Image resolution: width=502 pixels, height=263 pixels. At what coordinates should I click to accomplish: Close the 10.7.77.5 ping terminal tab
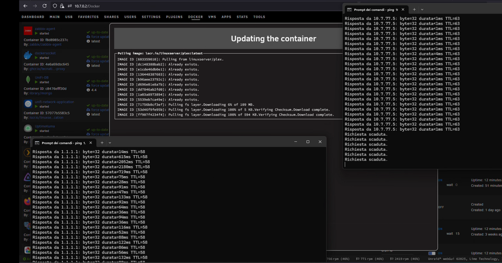point(403,10)
